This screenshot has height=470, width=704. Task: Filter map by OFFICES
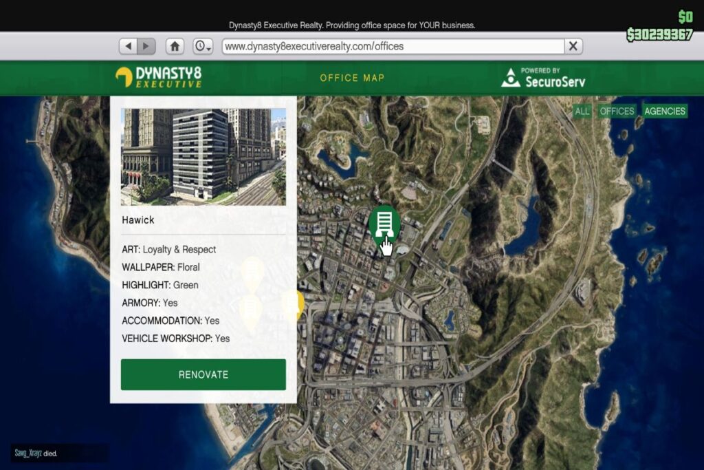(x=617, y=111)
